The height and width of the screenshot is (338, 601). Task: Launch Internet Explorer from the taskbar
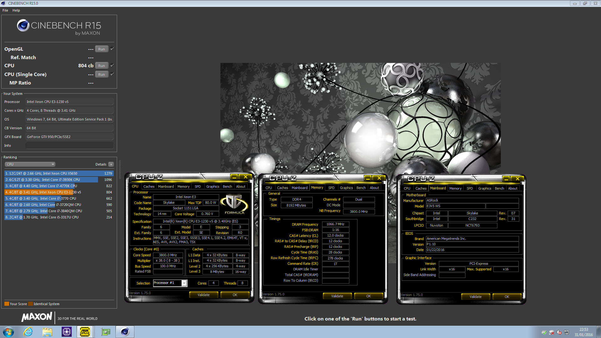(x=28, y=332)
